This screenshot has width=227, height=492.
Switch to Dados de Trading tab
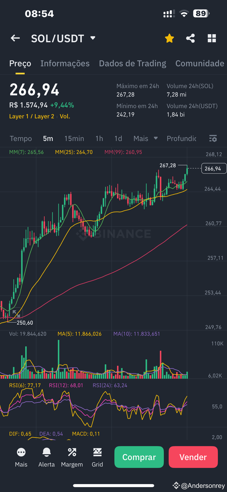coord(132,63)
